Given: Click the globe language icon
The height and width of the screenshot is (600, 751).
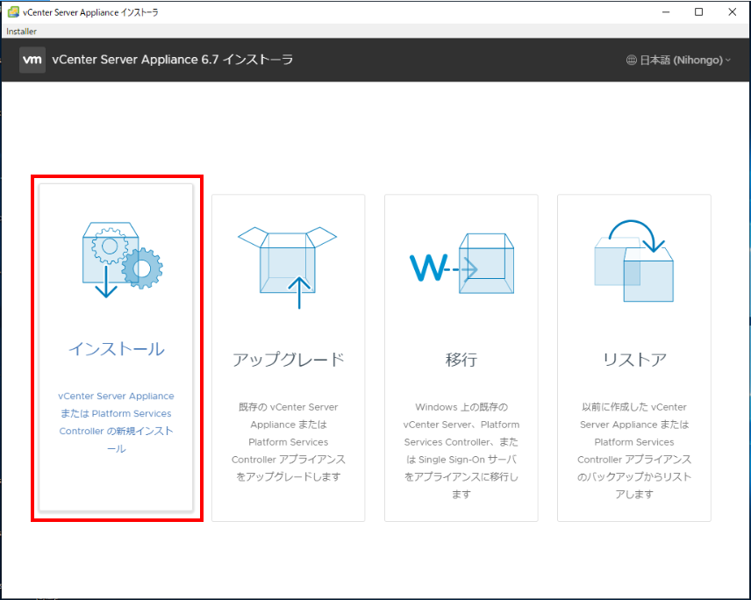Looking at the screenshot, I should coord(632,61).
